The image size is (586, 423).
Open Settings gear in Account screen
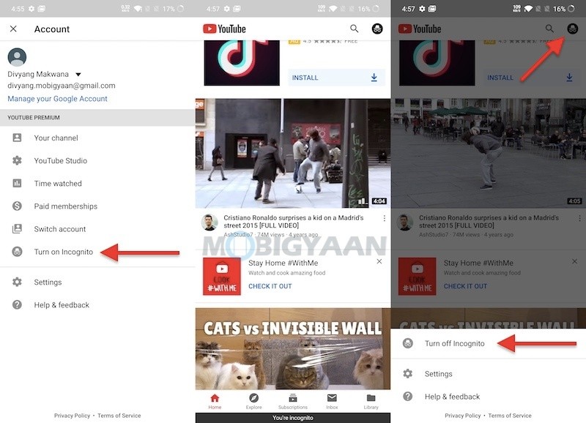tap(17, 282)
